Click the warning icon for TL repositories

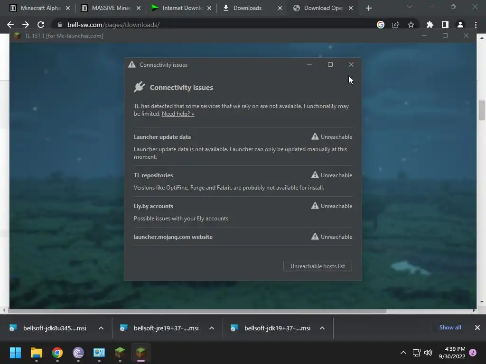315,175
